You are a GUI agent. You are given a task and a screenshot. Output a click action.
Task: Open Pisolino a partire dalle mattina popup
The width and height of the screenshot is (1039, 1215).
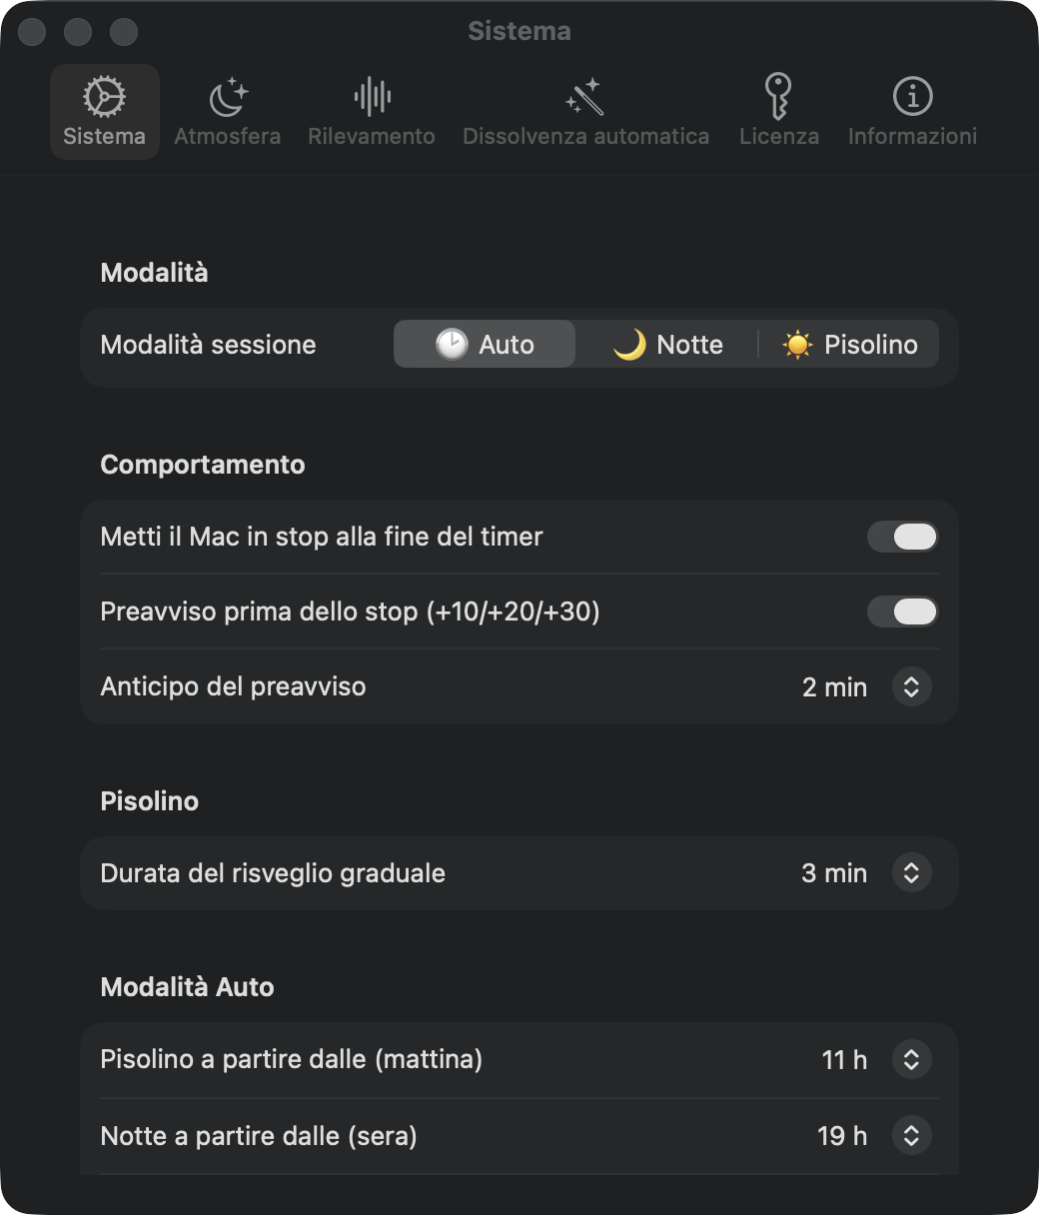click(x=911, y=1059)
